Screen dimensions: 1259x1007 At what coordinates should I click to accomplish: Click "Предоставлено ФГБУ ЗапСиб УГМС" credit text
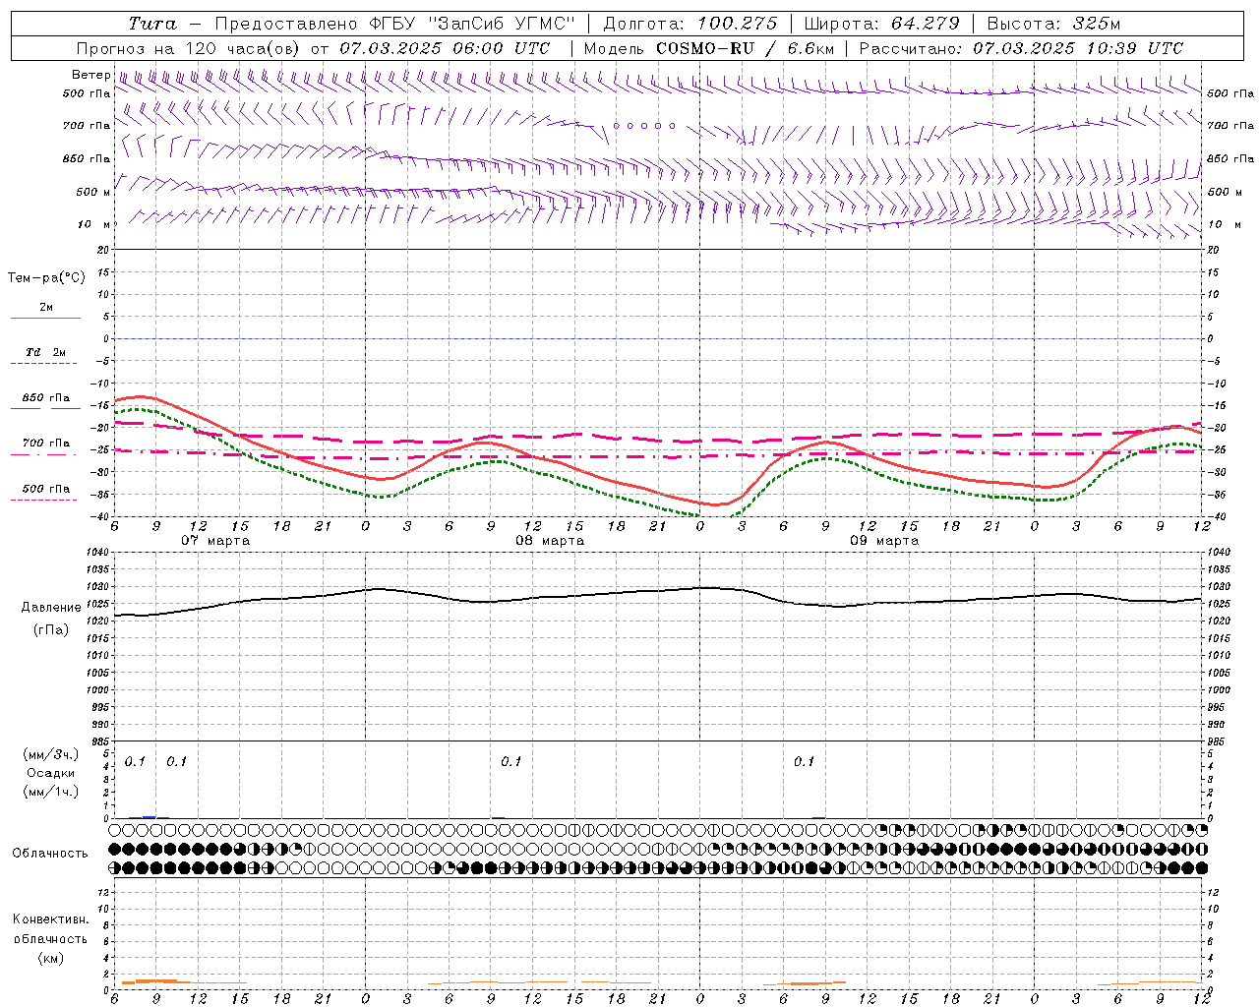[x=394, y=24]
